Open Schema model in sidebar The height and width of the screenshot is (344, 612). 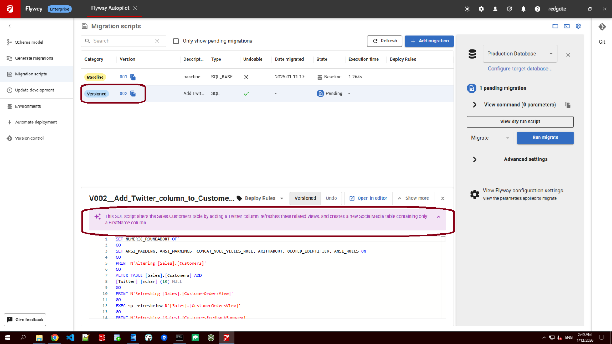(29, 42)
